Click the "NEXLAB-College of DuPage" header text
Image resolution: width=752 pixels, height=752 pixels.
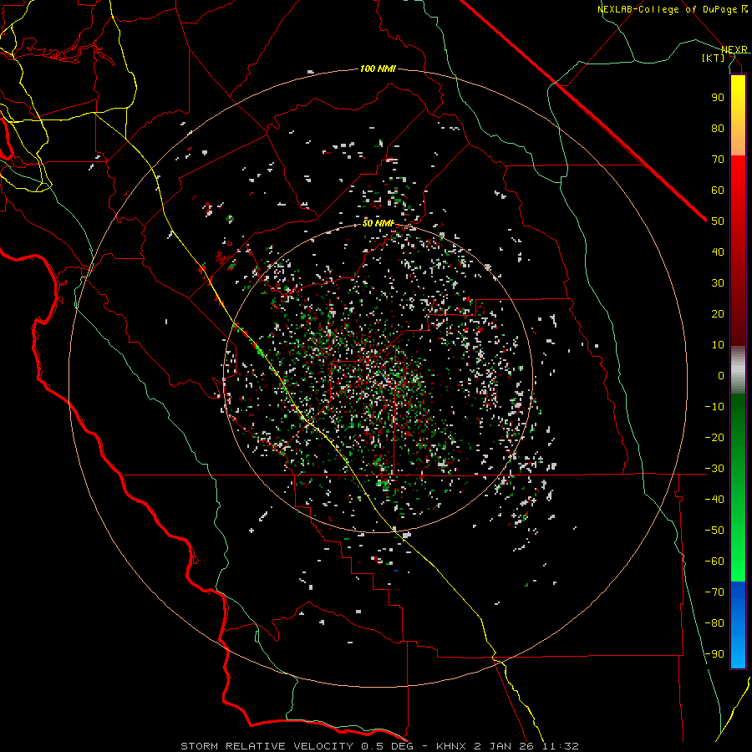(668, 9)
